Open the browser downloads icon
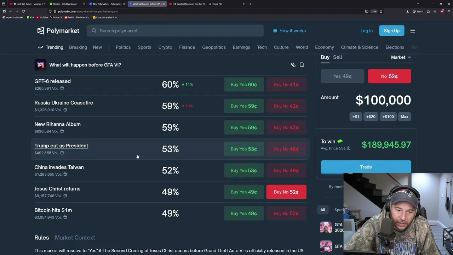 [x=407, y=11]
